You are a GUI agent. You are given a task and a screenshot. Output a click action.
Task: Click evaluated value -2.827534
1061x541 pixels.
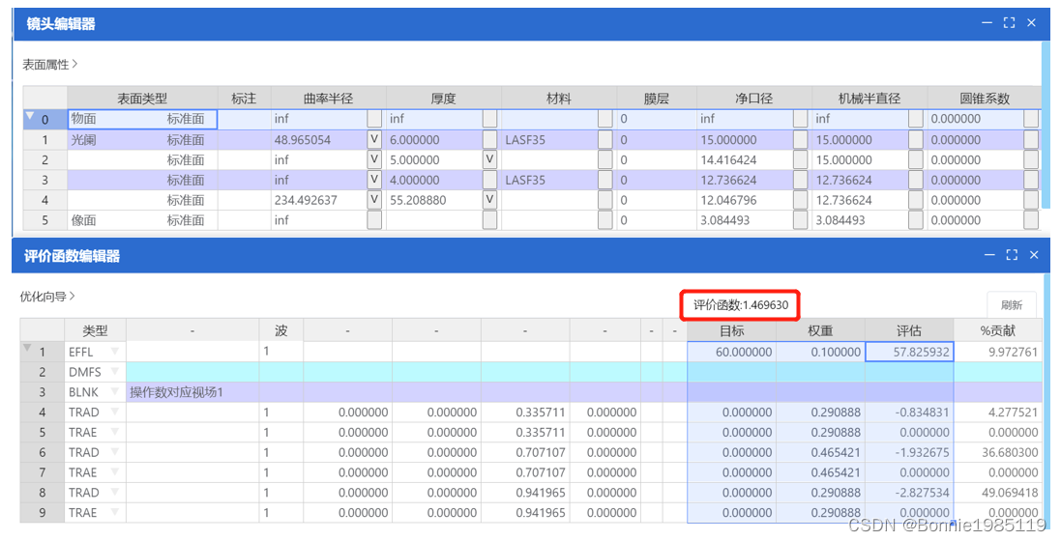(x=909, y=493)
